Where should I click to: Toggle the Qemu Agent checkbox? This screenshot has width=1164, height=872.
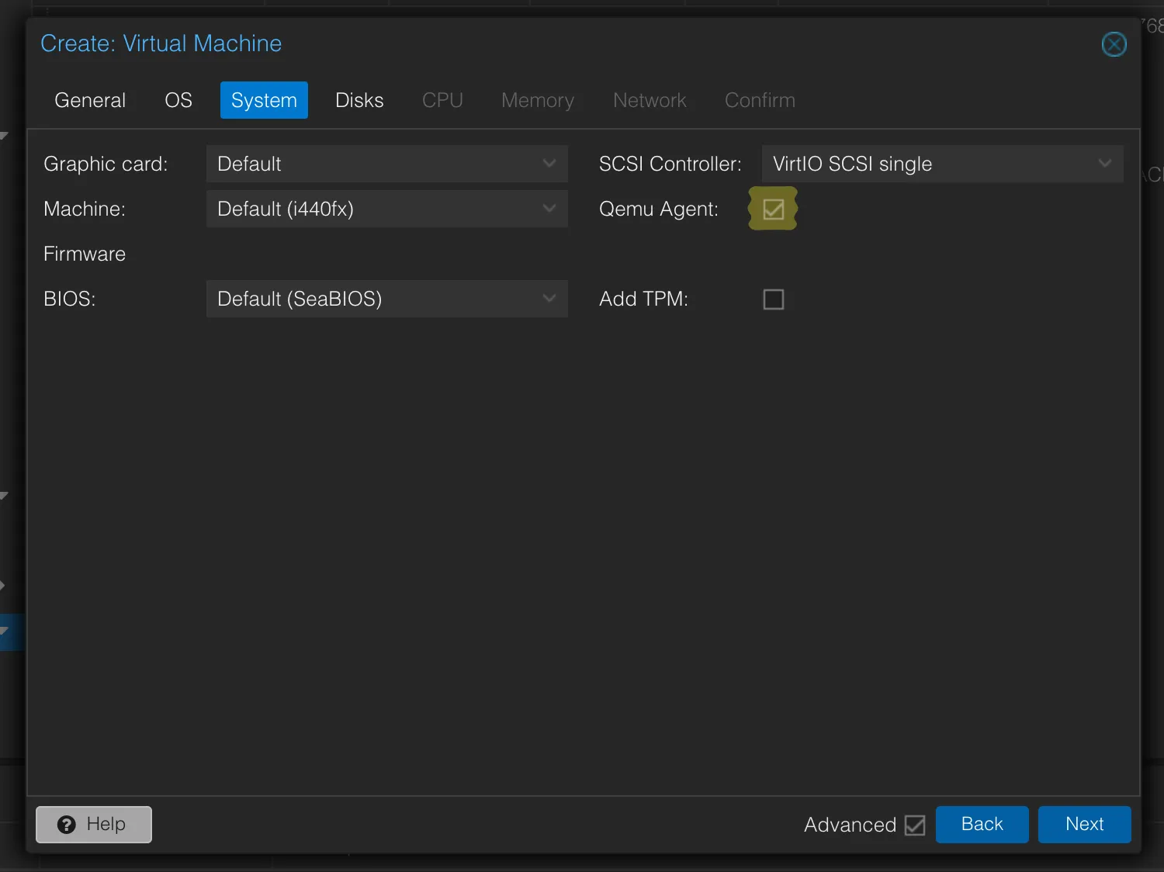tap(774, 209)
